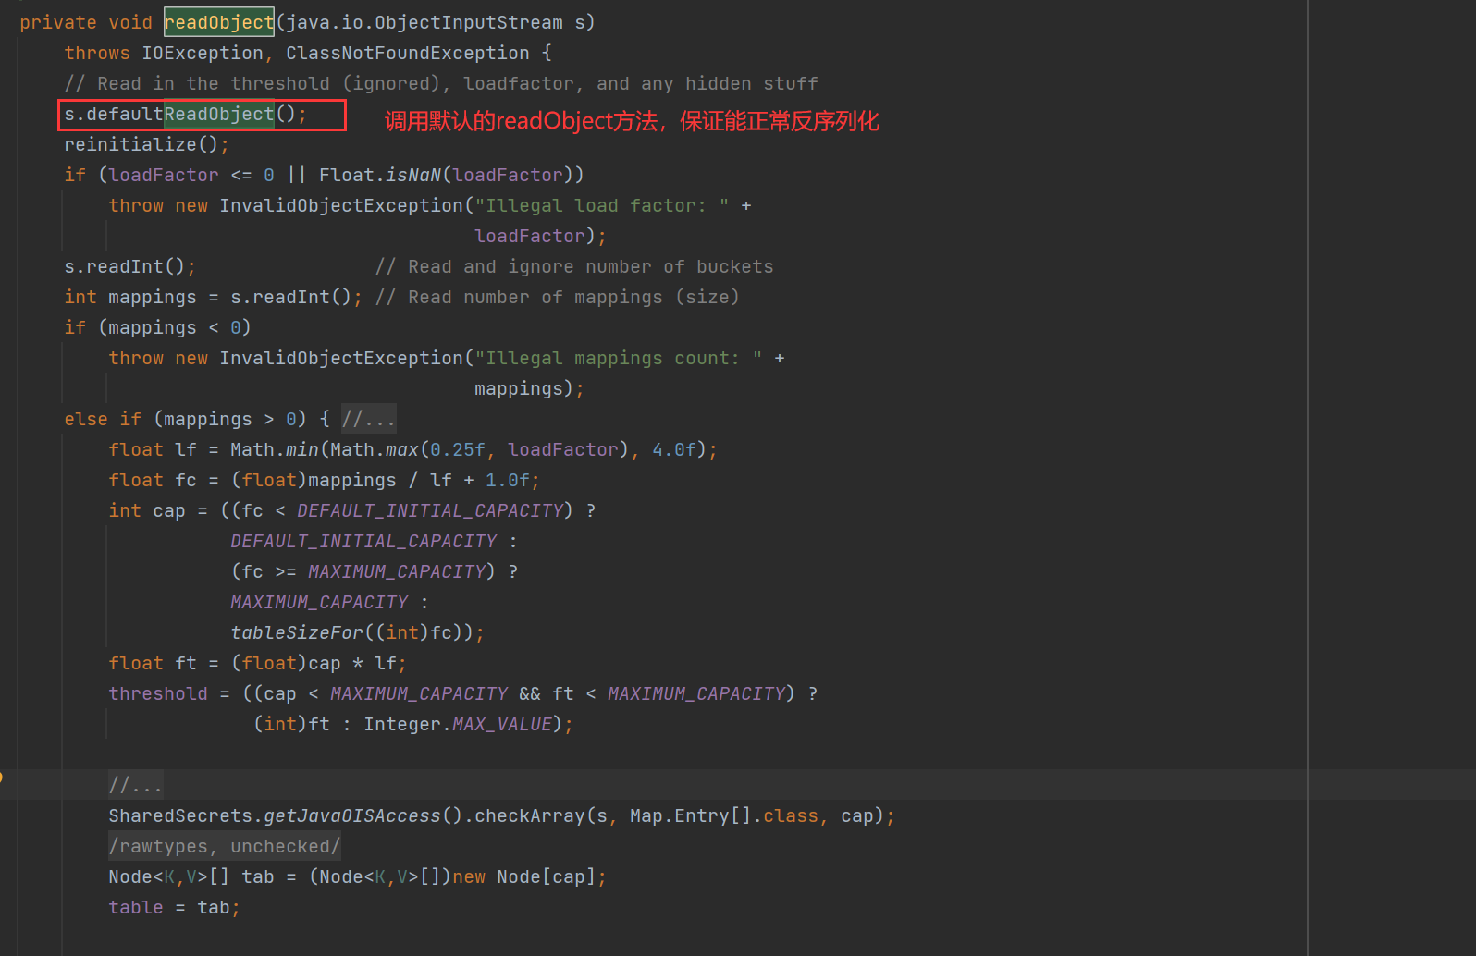This screenshot has height=956, width=1476.
Task: Expand the folded //... on the highlighted line
Action: tap(136, 785)
